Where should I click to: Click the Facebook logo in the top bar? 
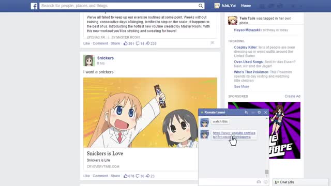pyautogui.click(x=34, y=6)
